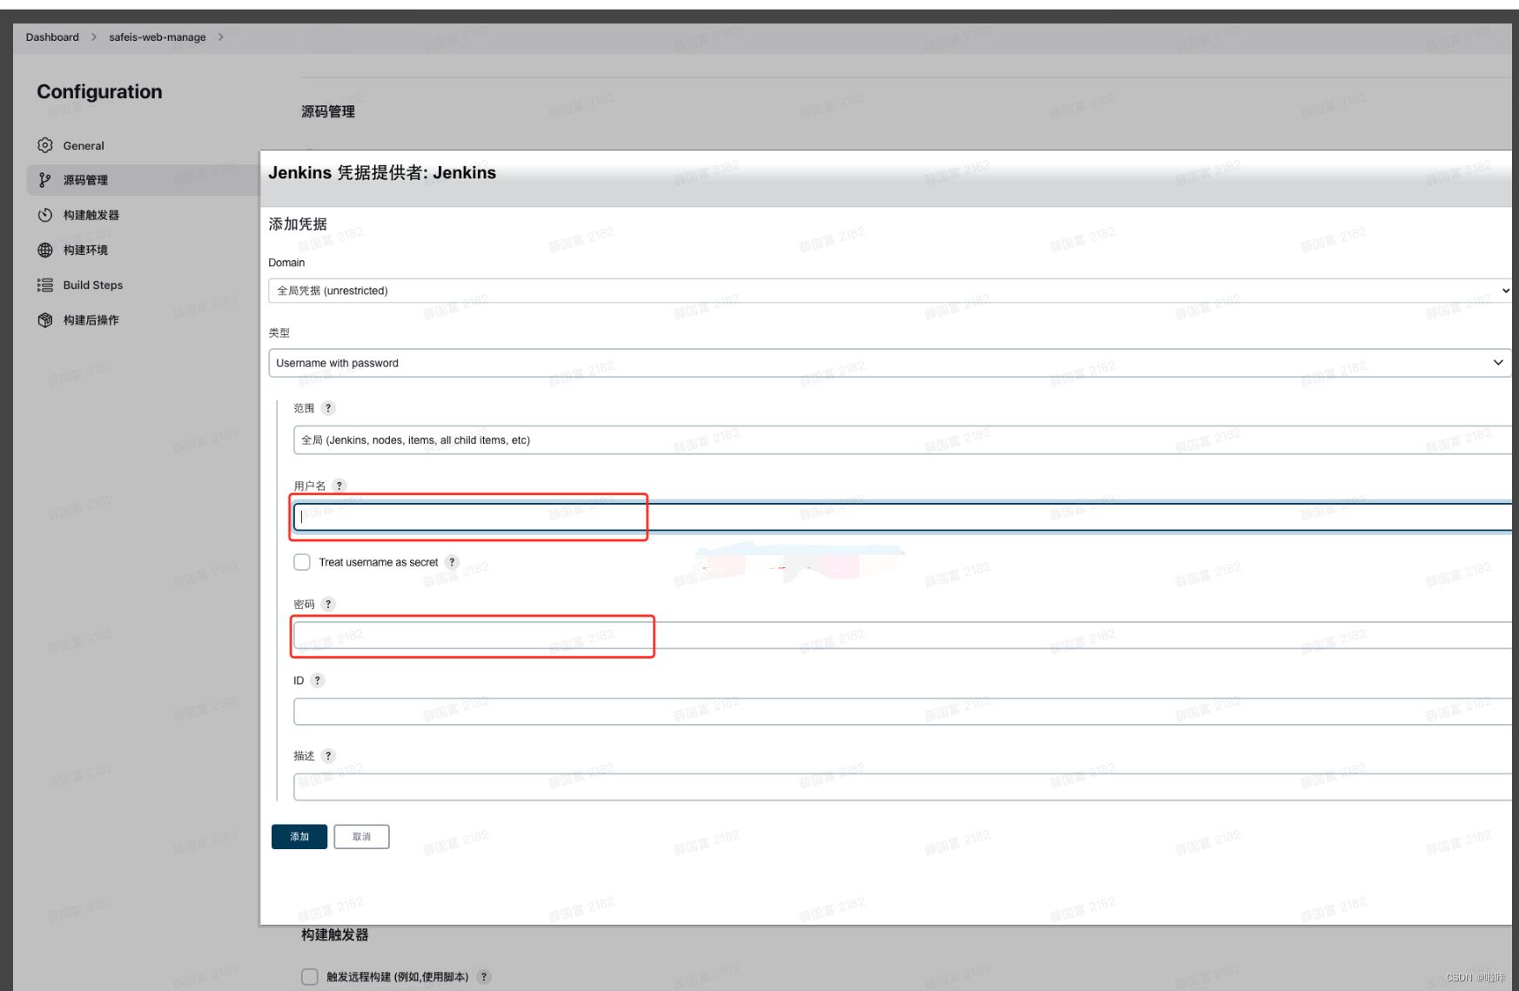Open help for Treat username as secret
This screenshot has width=1519, height=991.
pos(452,562)
